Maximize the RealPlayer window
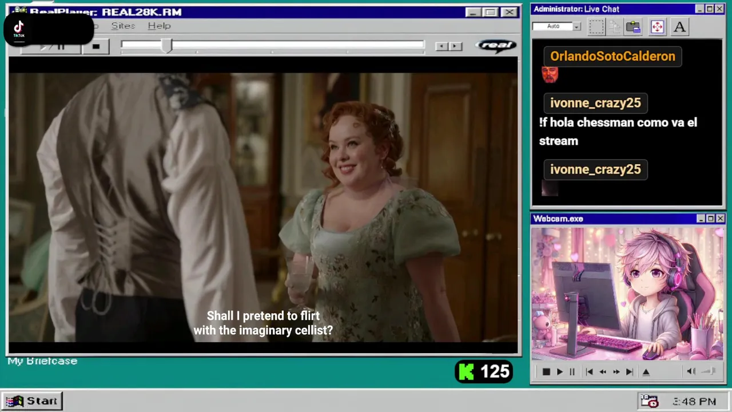Image resolution: width=732 pixels, height=412 pixels. [490, 12]
